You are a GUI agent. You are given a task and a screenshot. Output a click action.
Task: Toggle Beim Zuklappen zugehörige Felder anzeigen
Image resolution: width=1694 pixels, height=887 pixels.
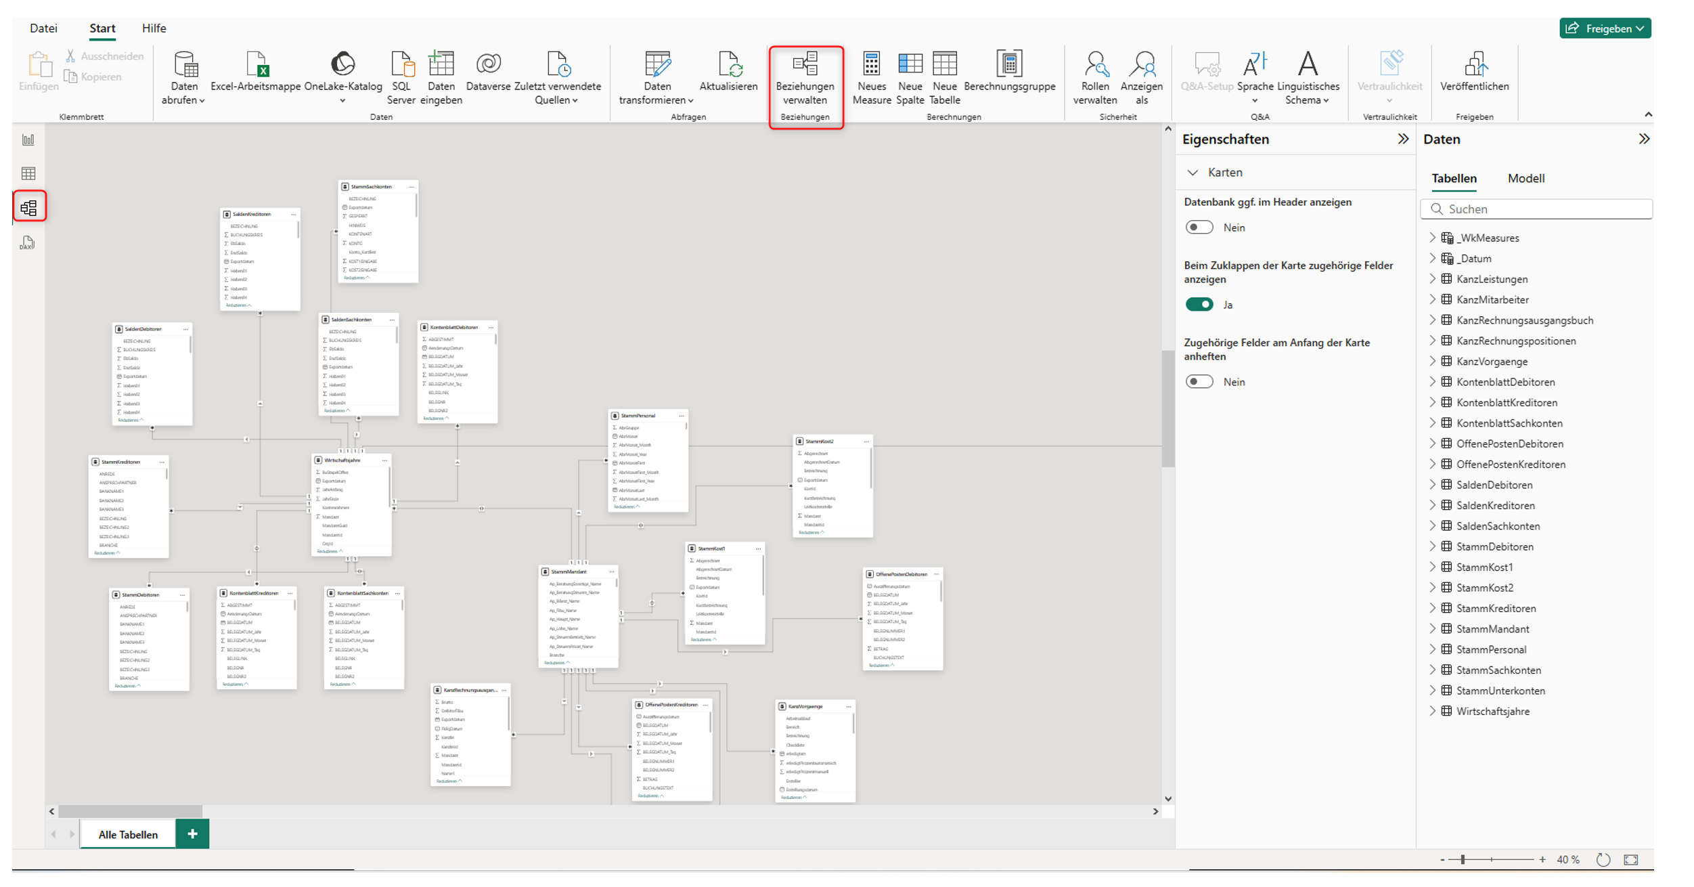click(x=1199, y=305)
